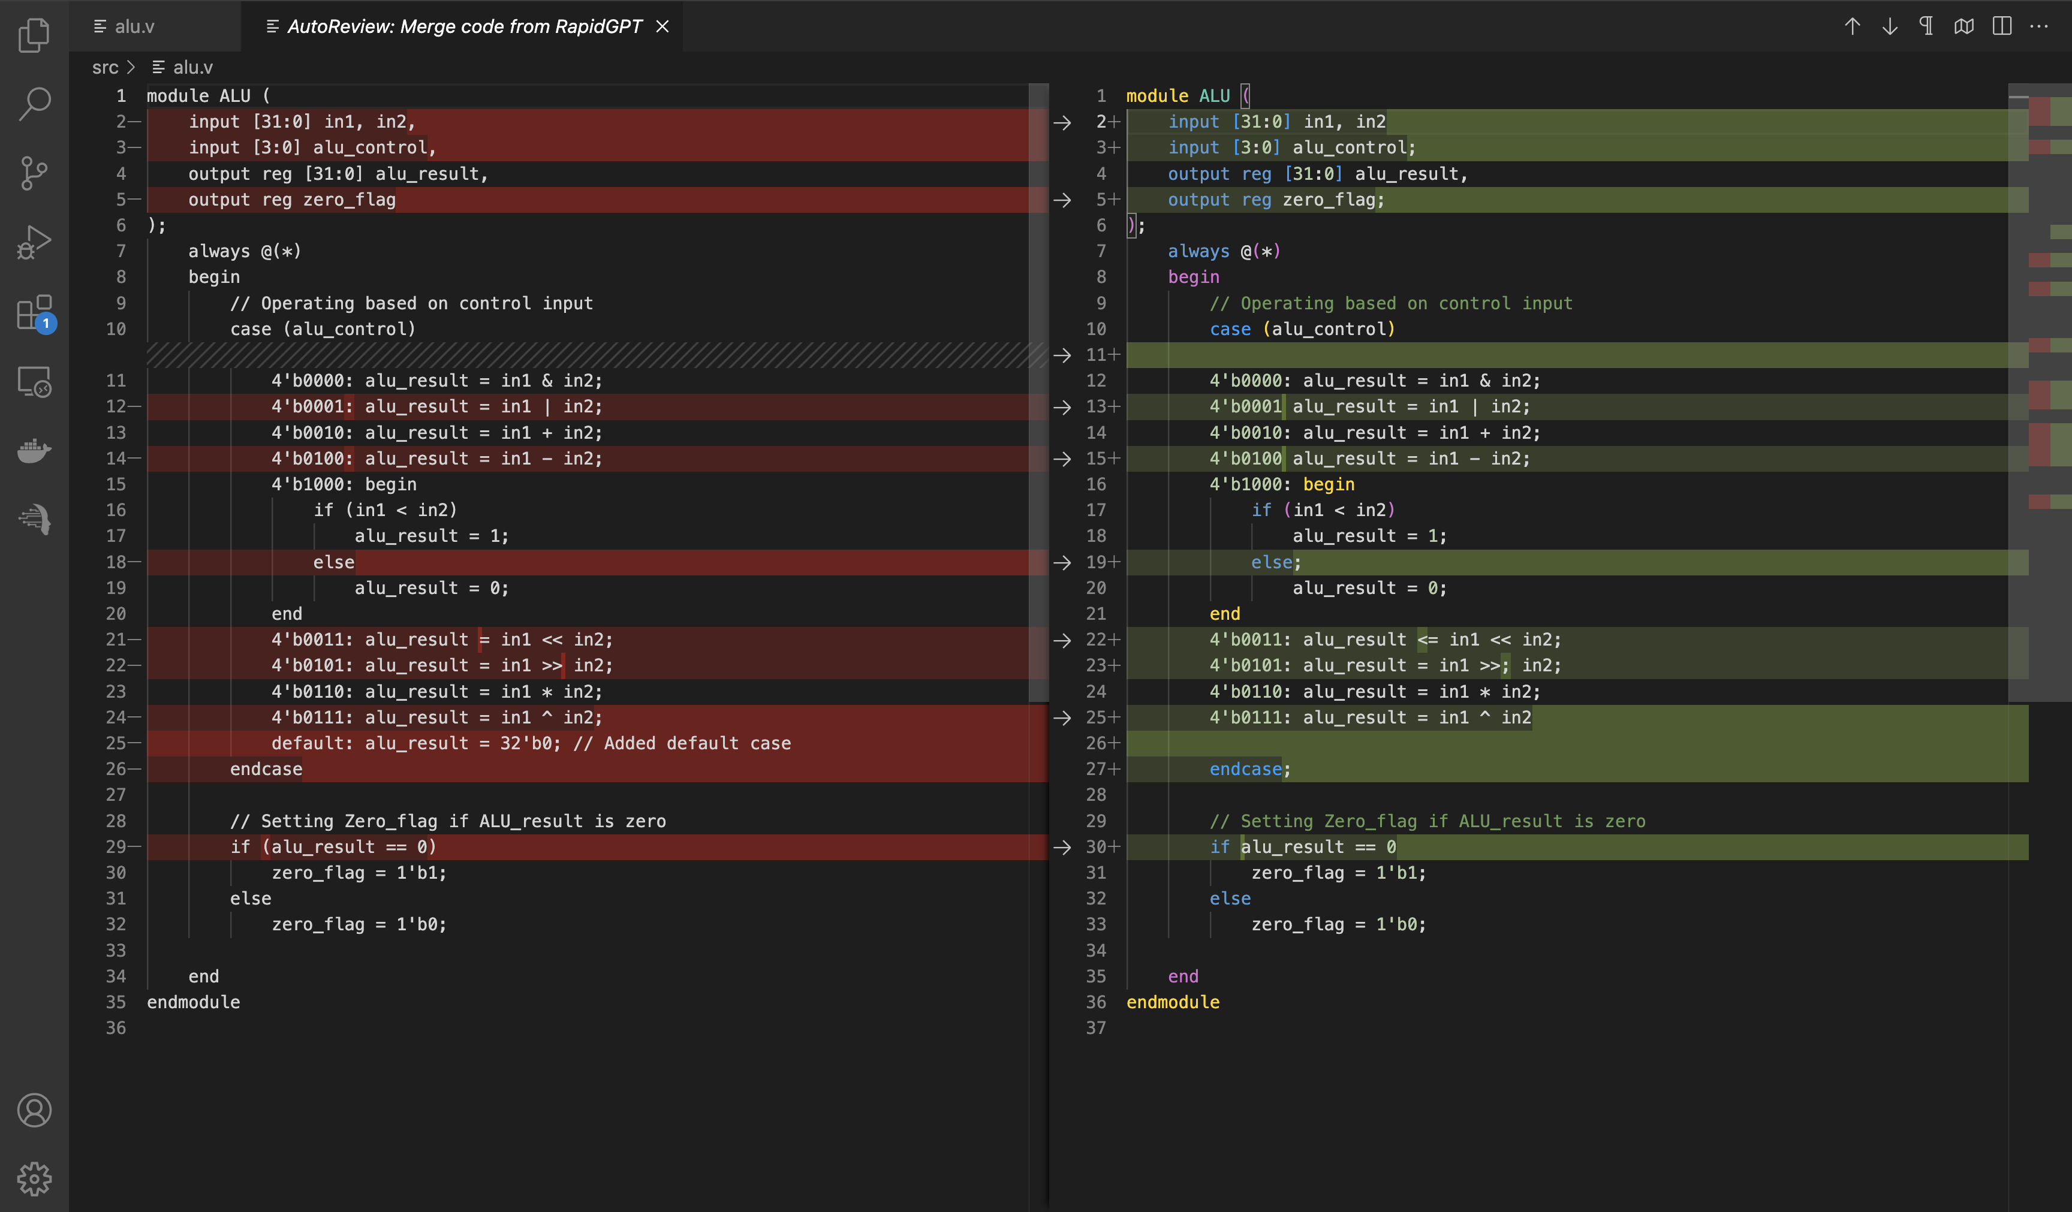Revert the if alu_result change arrow

(1062, 847)
